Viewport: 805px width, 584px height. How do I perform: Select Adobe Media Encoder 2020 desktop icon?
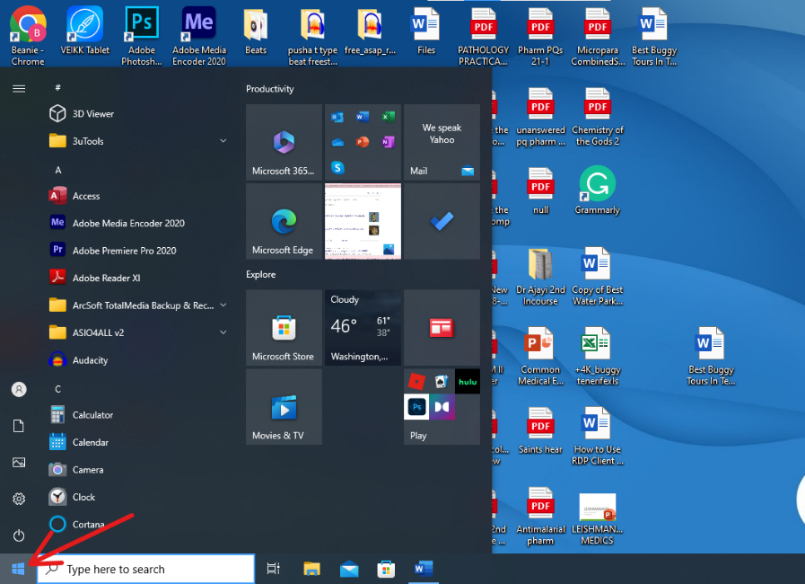pyautogui.click(x=198, y=36)
